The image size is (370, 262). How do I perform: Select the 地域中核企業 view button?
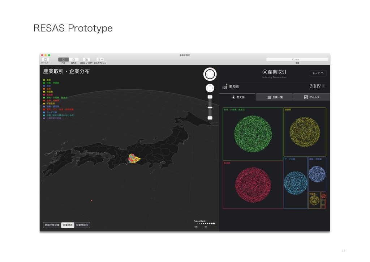click(x=52, y=225)
